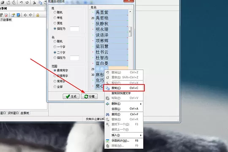Screen dimensions: 228x152
Task: Choose 替换(R) in the context menu
Action: 124,119
